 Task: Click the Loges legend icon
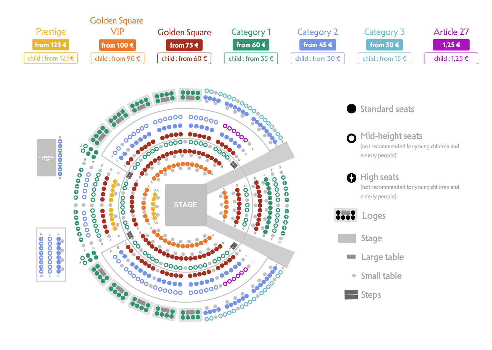tap(345, 215)
